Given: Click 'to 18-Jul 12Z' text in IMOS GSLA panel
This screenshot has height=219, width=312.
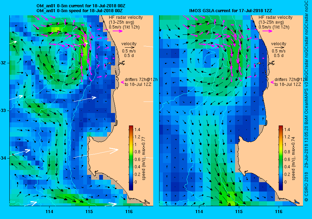Looking at the screenshot, I should (288, 84).
